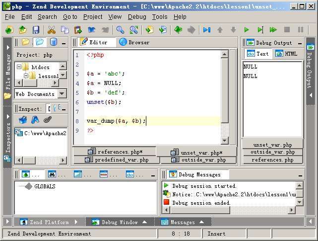Screen dimensions: 318x241
Task: Click the New File toolbar icon
Action: pyautogui.click(x=9, y=30)
